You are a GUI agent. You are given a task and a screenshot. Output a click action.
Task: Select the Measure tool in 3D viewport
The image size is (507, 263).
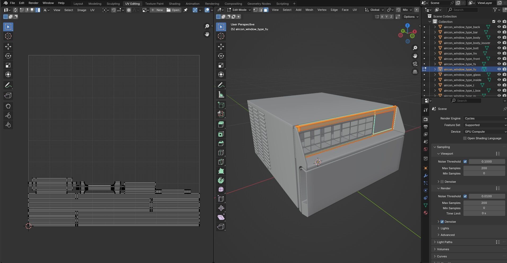(x=221, y=95)
